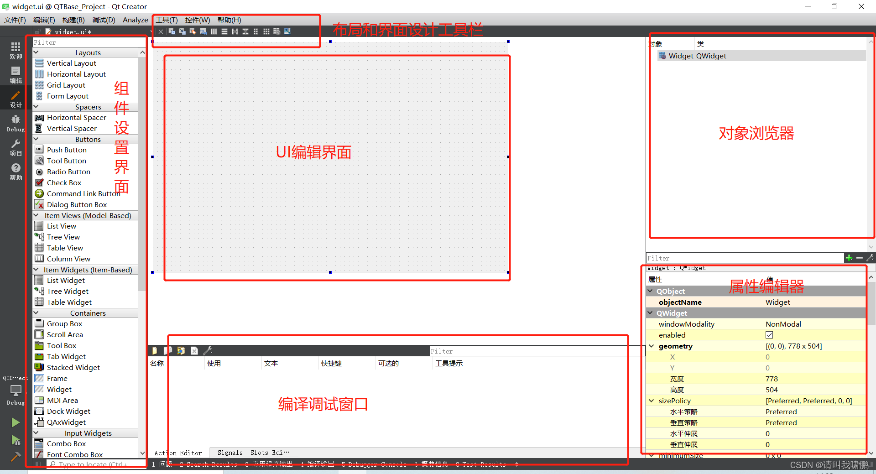Open the Search Results output pane
The height and width of the screenshot is (474, 876).
click(x=209, y=464)
